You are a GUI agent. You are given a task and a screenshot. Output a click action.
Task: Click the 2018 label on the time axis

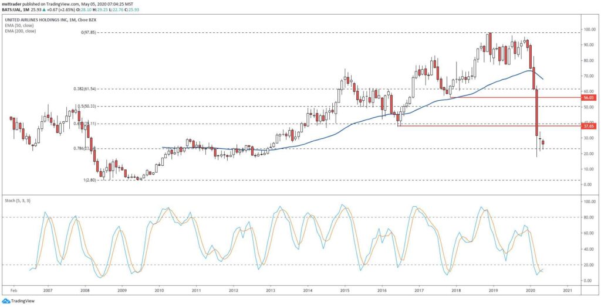point(456,291)
